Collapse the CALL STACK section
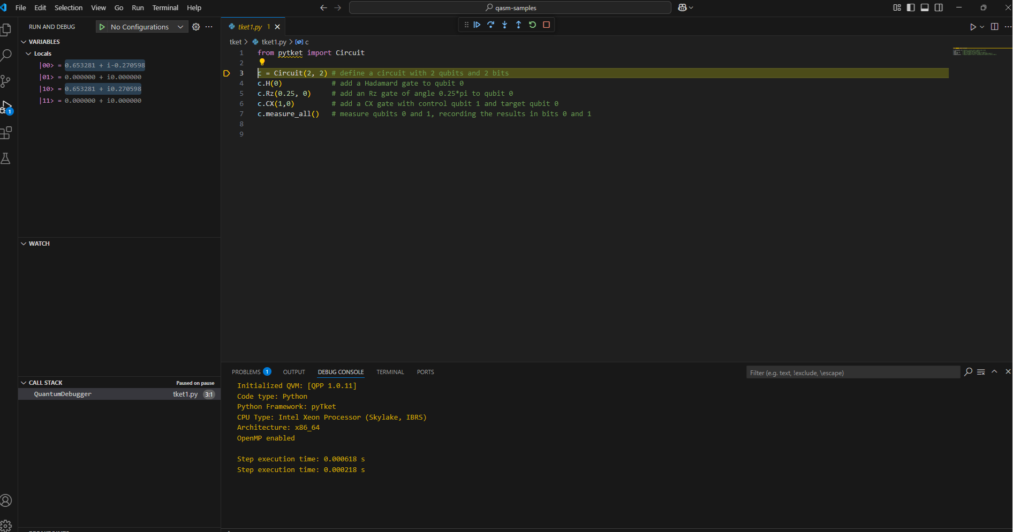This screenshot has height=532, width=1013. [x=24, y=383]
